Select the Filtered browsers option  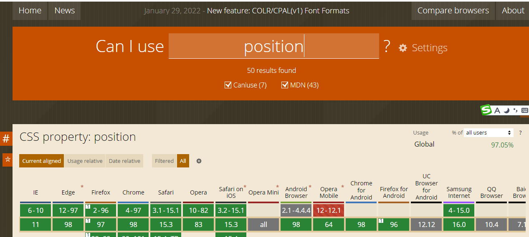click(x=164, y=161)
